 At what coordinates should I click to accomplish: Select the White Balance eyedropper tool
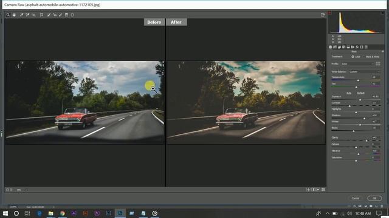pos(21,15)
